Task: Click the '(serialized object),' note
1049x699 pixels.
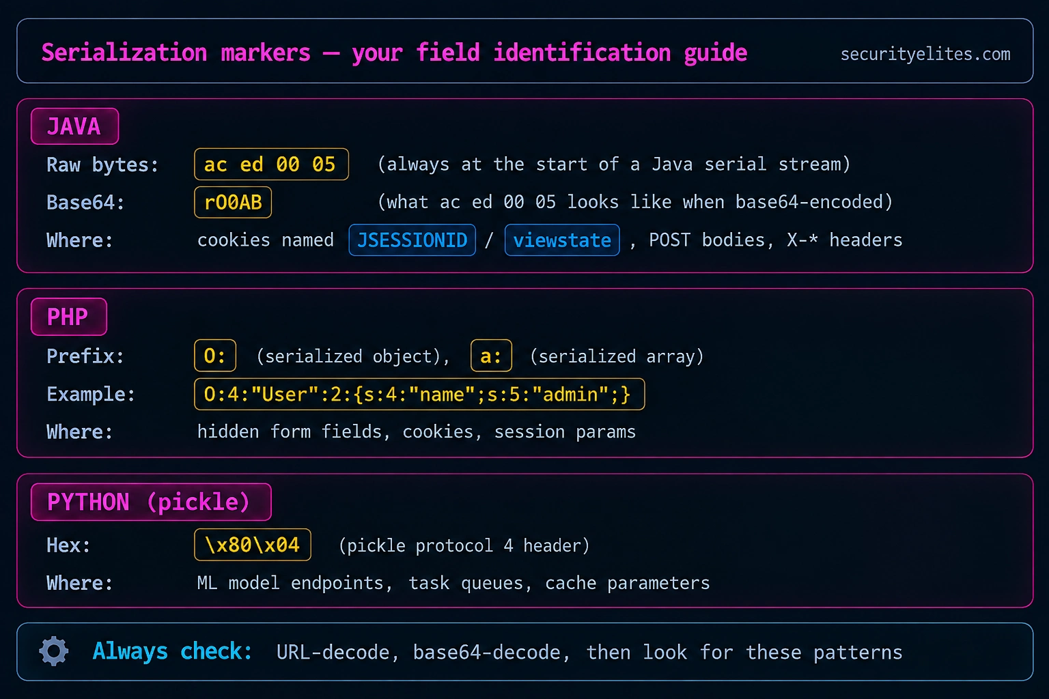Action: 353,356
